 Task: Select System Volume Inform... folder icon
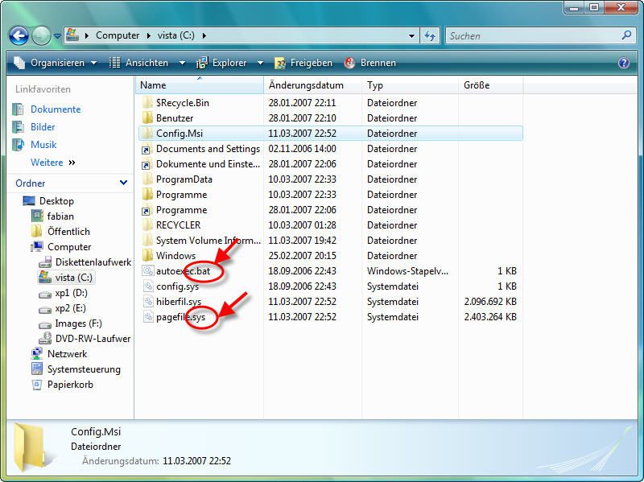tap(147, 240)
